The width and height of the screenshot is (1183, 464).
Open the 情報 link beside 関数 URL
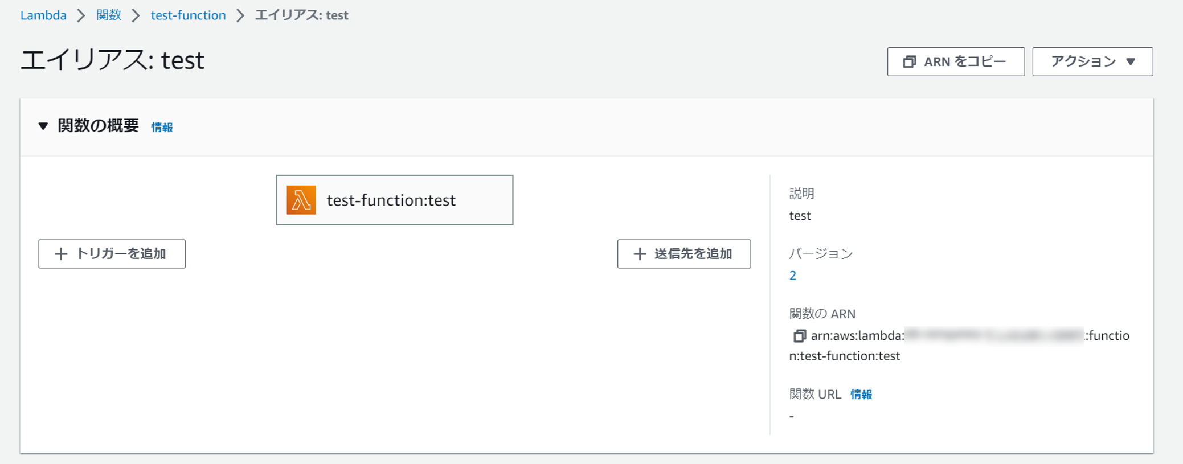click(x=861, y=395)
